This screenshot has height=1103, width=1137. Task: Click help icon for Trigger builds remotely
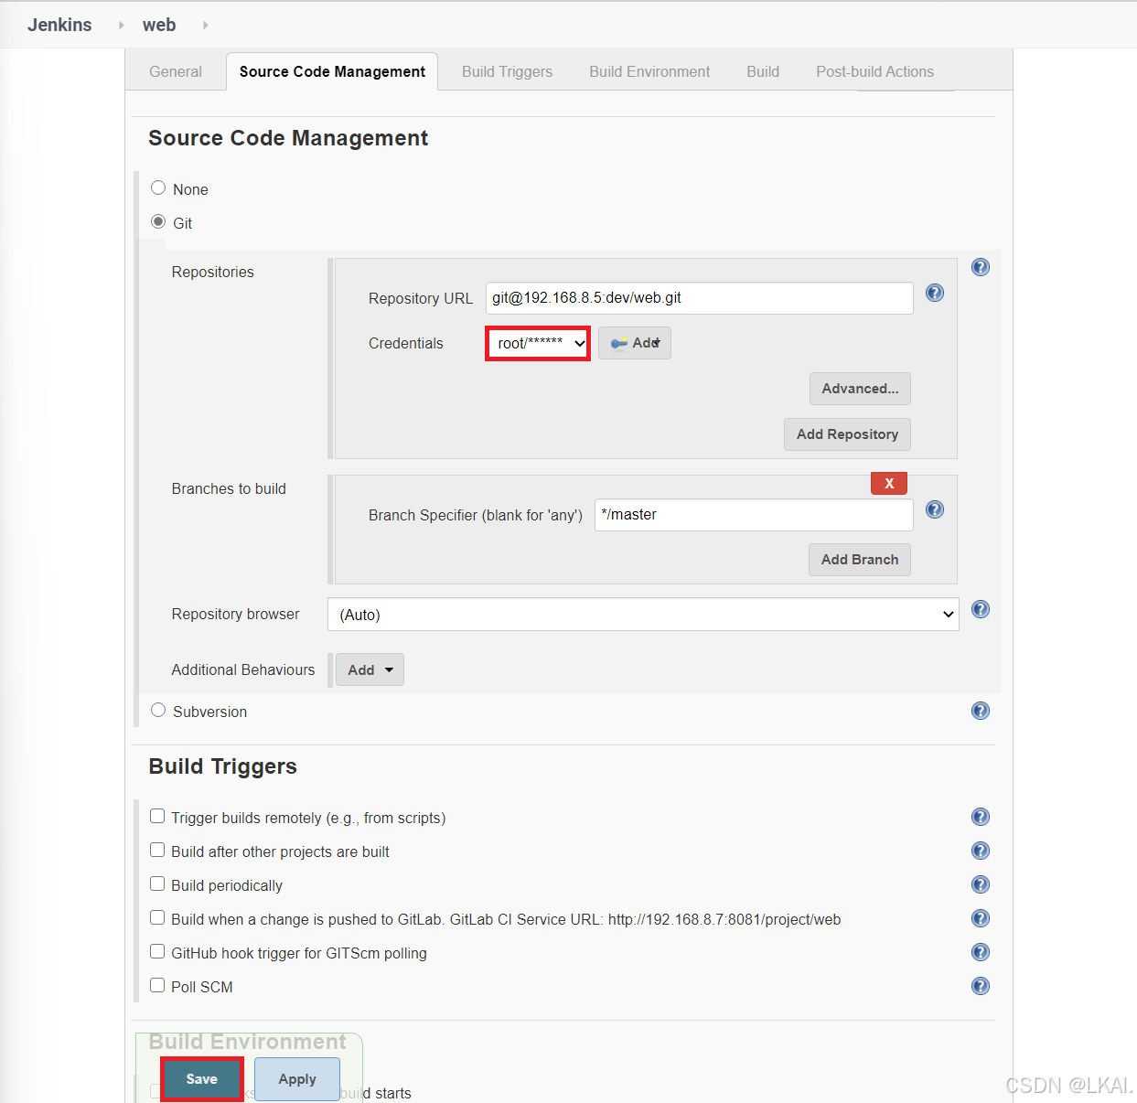pyautogui.click(x=980, y=817)
